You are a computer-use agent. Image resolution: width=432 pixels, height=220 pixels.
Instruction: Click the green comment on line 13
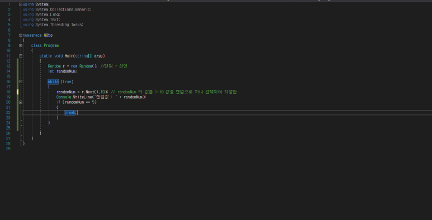113,66
